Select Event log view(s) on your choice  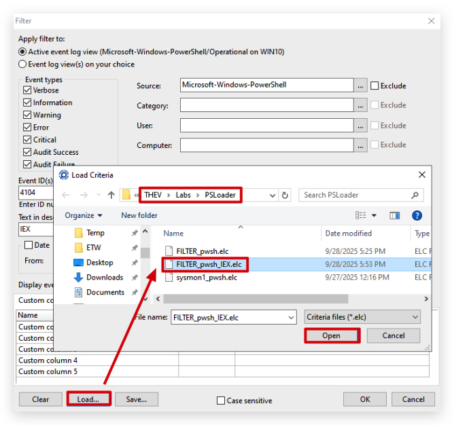(22, 64)
